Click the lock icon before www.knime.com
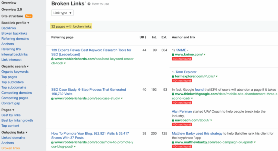The height and width of the screenshot is (151, 278). click(173, 55)
